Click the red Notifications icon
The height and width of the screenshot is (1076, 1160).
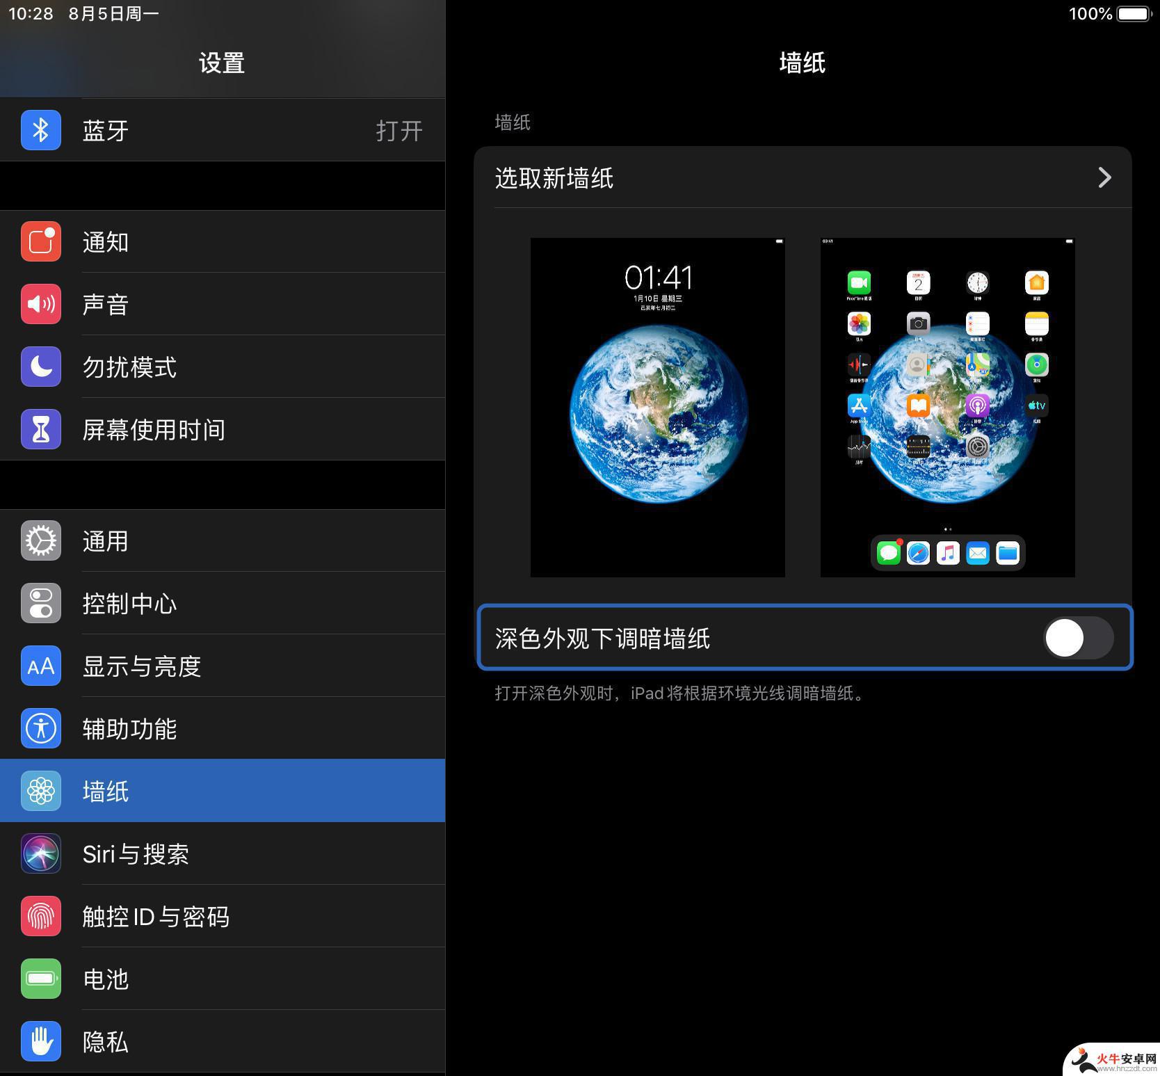click(x=41, y=241)
